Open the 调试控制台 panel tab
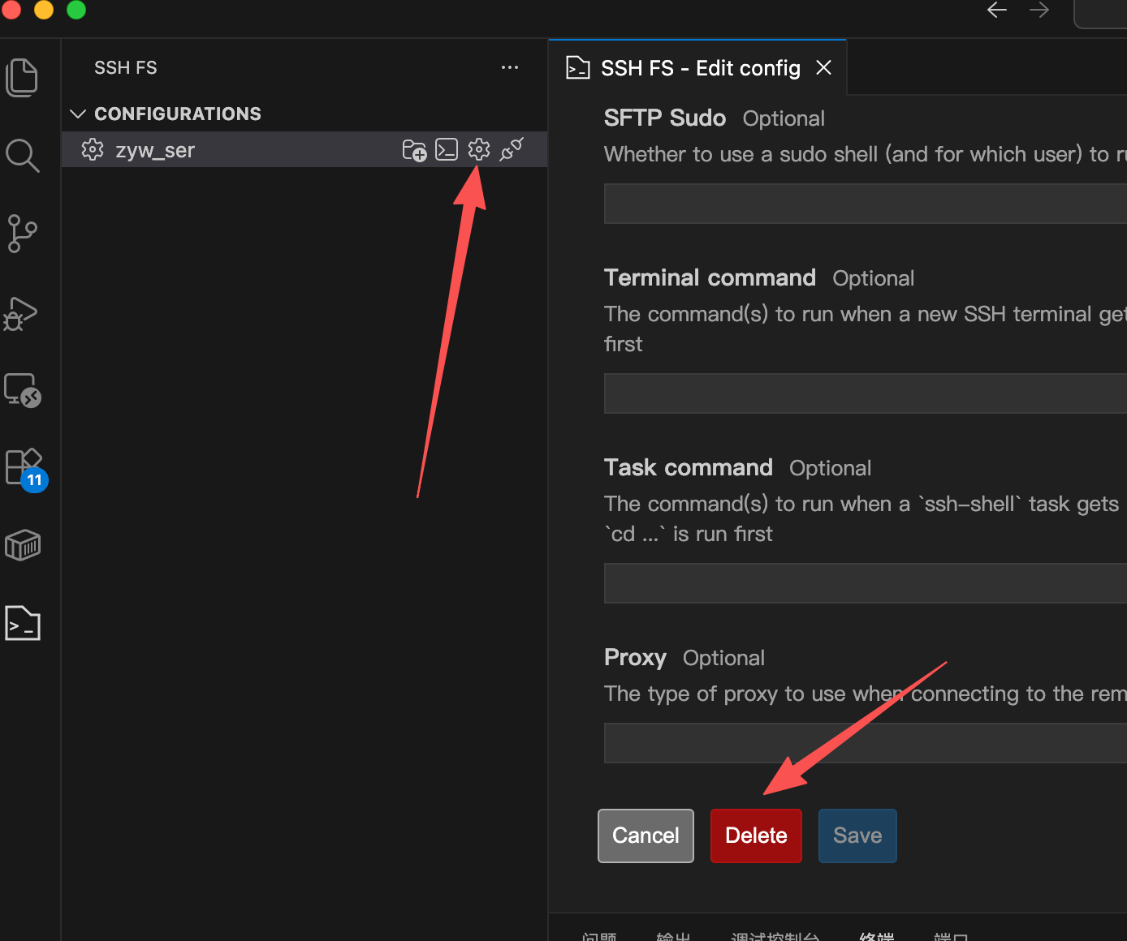The height and width of the screenshot is (941, 1127). pyautogui.click(x=775, y=937)
